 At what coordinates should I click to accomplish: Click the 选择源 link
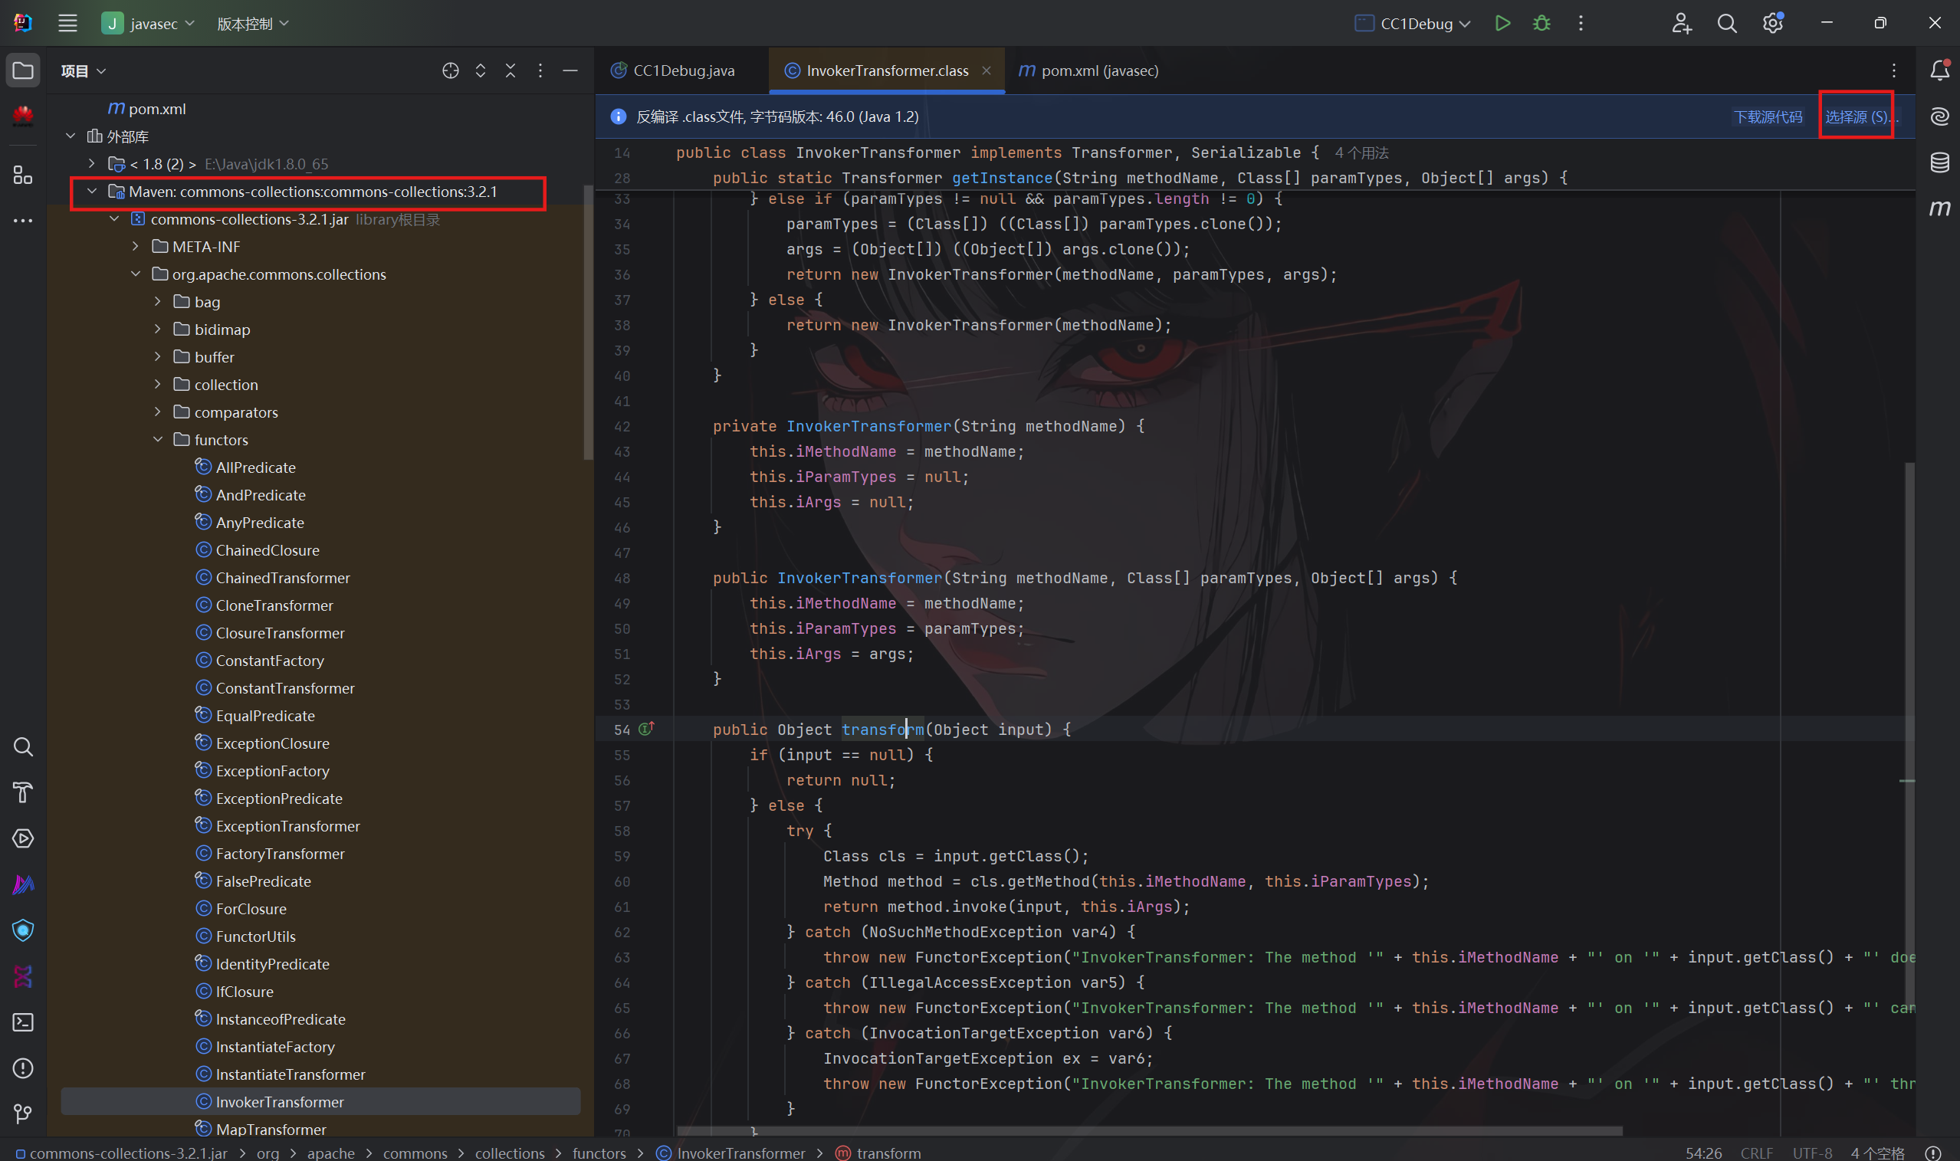pyautogui.click(x=1855, y=116)
